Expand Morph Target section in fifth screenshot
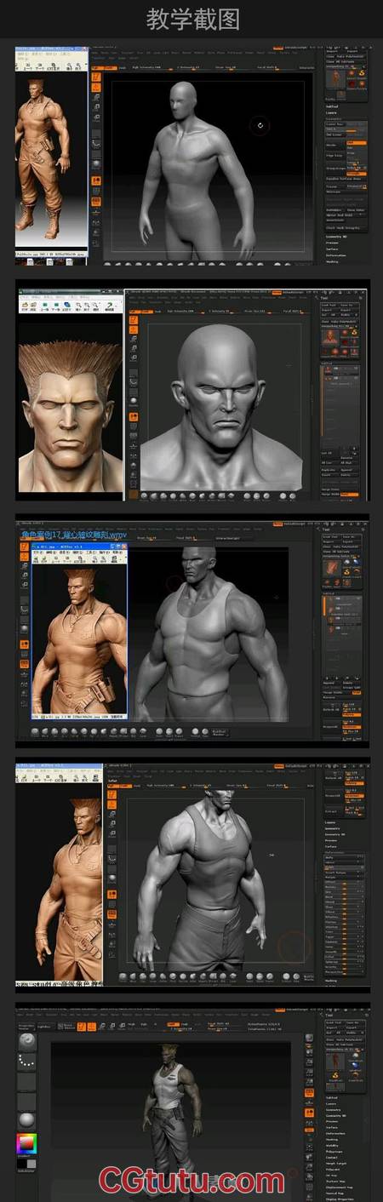 (335, 1164)
